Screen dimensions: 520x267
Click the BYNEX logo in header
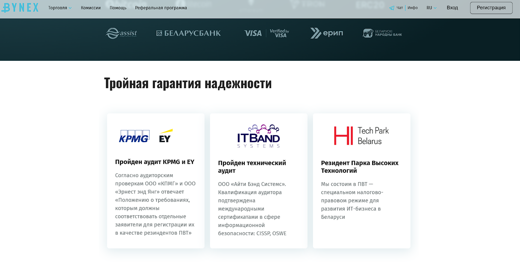pos(20,7)
